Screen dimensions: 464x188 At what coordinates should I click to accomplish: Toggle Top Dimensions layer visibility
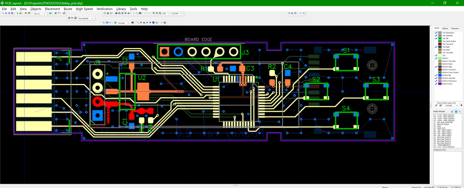[x=436, y=33]
